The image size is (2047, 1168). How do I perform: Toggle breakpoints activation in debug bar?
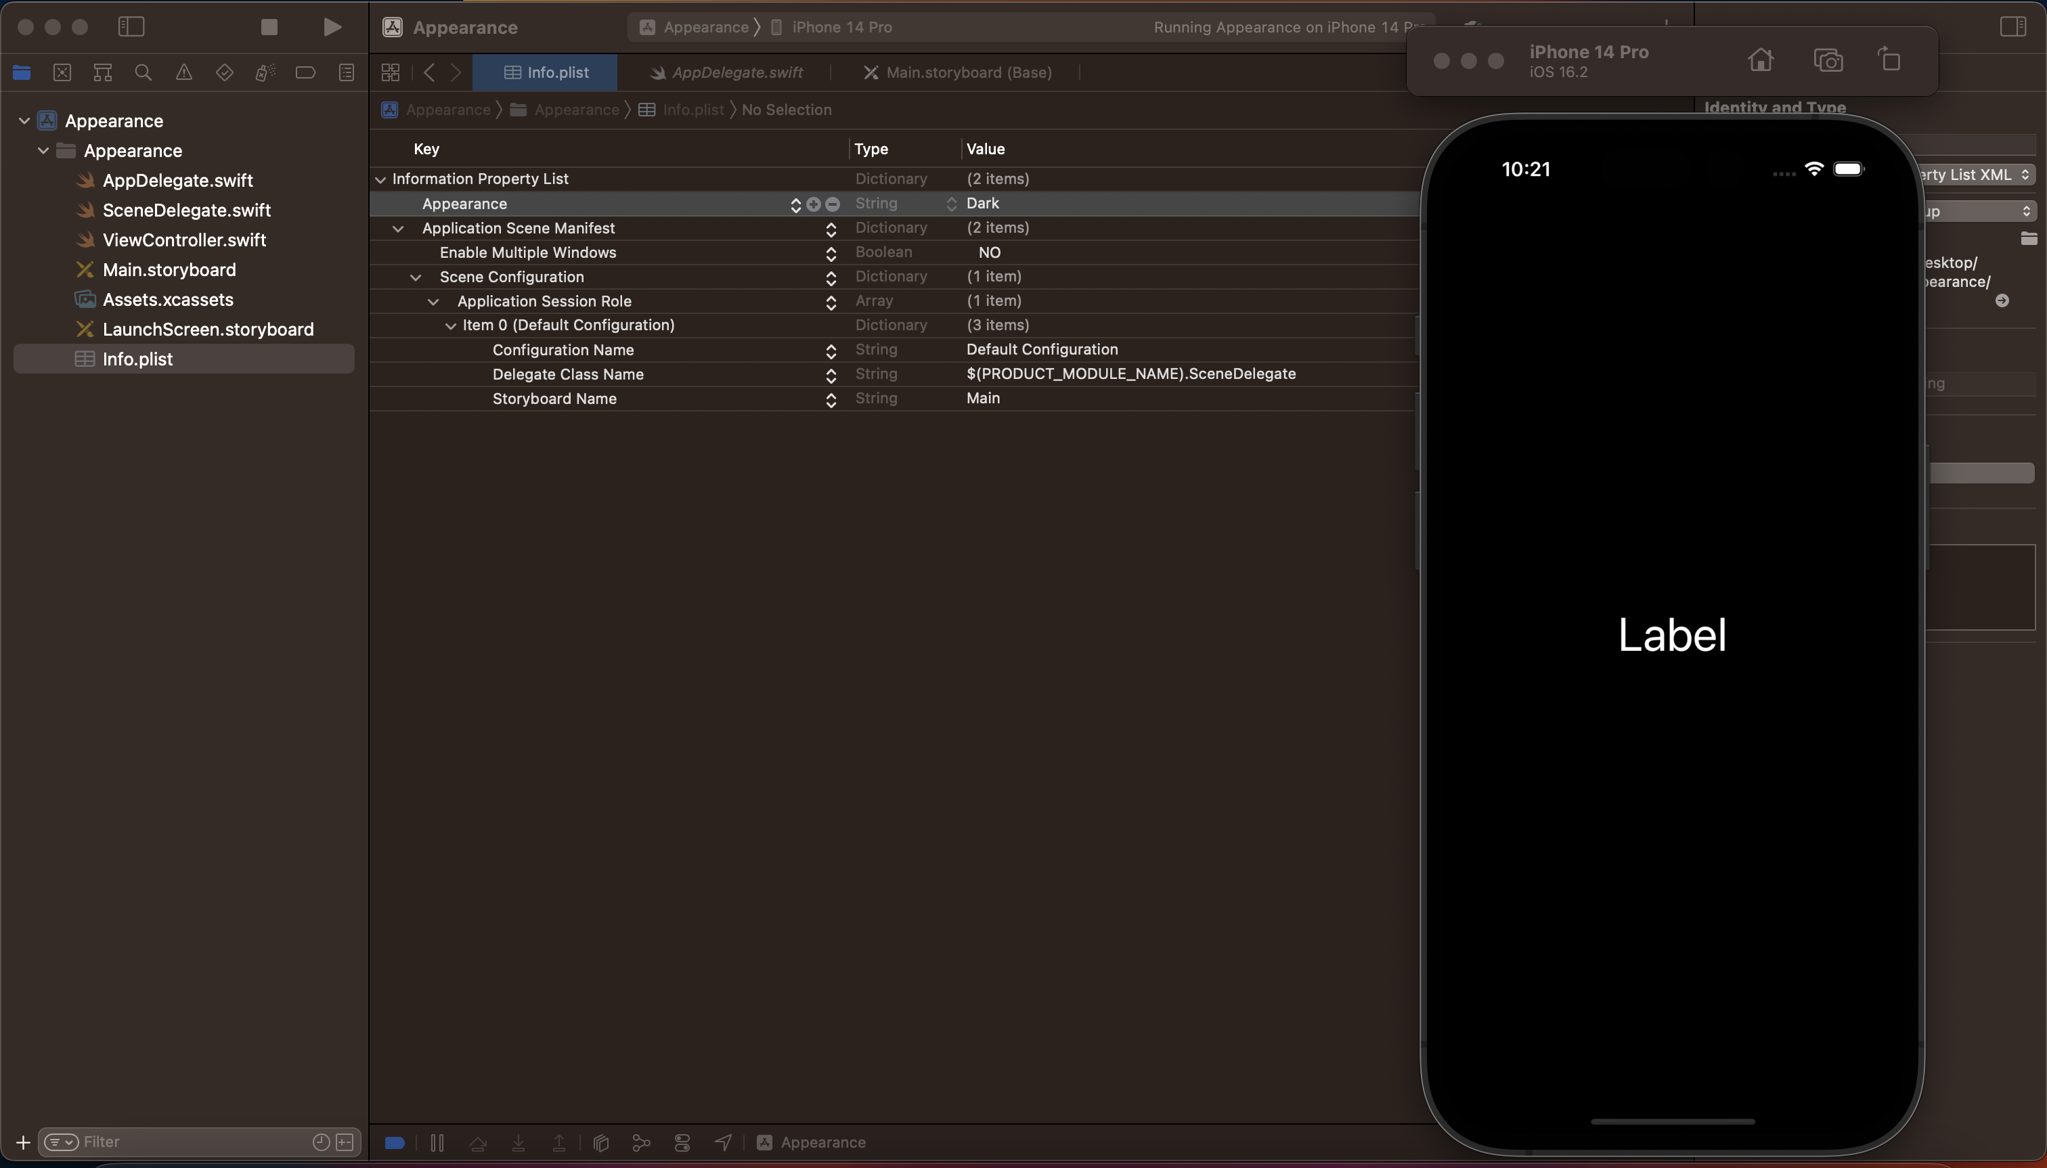pyautogui.click(x=395, y=1142)
